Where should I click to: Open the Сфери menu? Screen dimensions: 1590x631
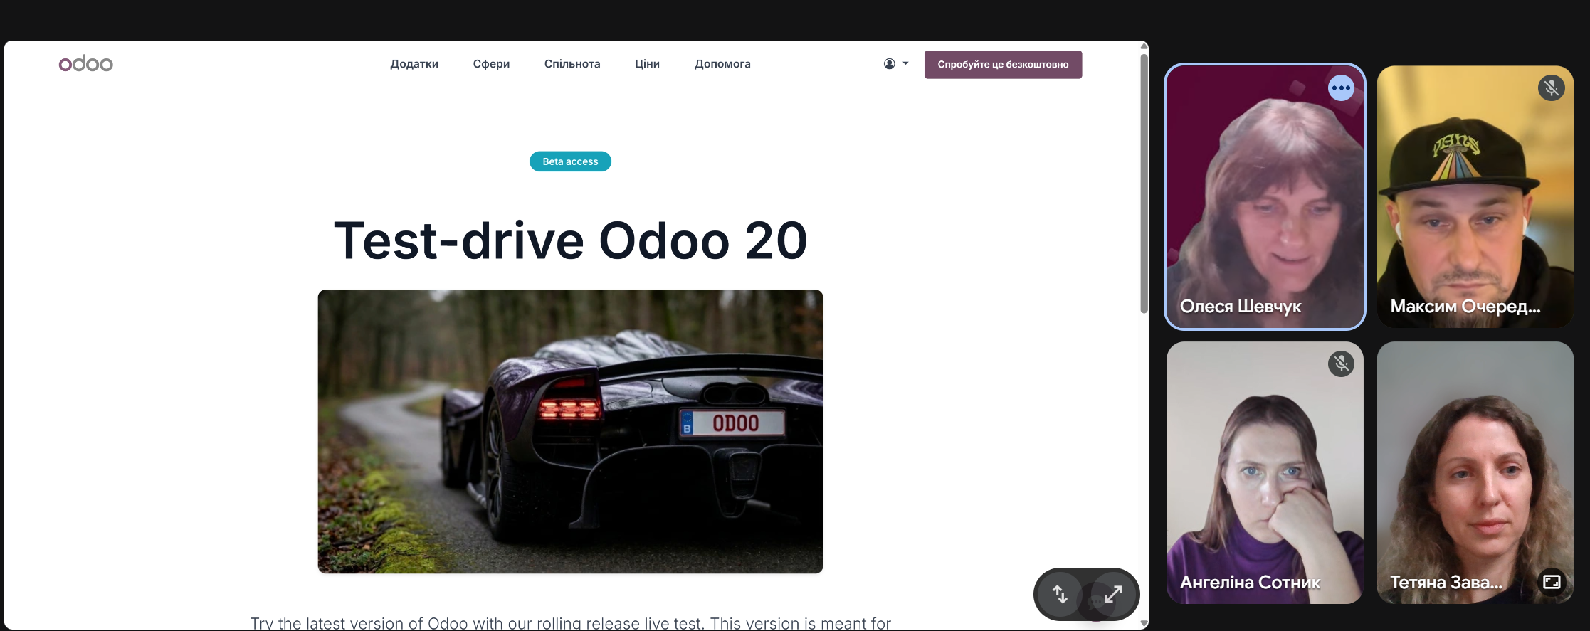(x=491, y=64)
